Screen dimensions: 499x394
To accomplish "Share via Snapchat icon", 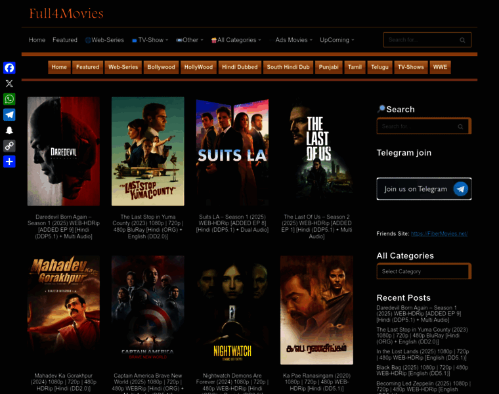I will click(9, 130).
